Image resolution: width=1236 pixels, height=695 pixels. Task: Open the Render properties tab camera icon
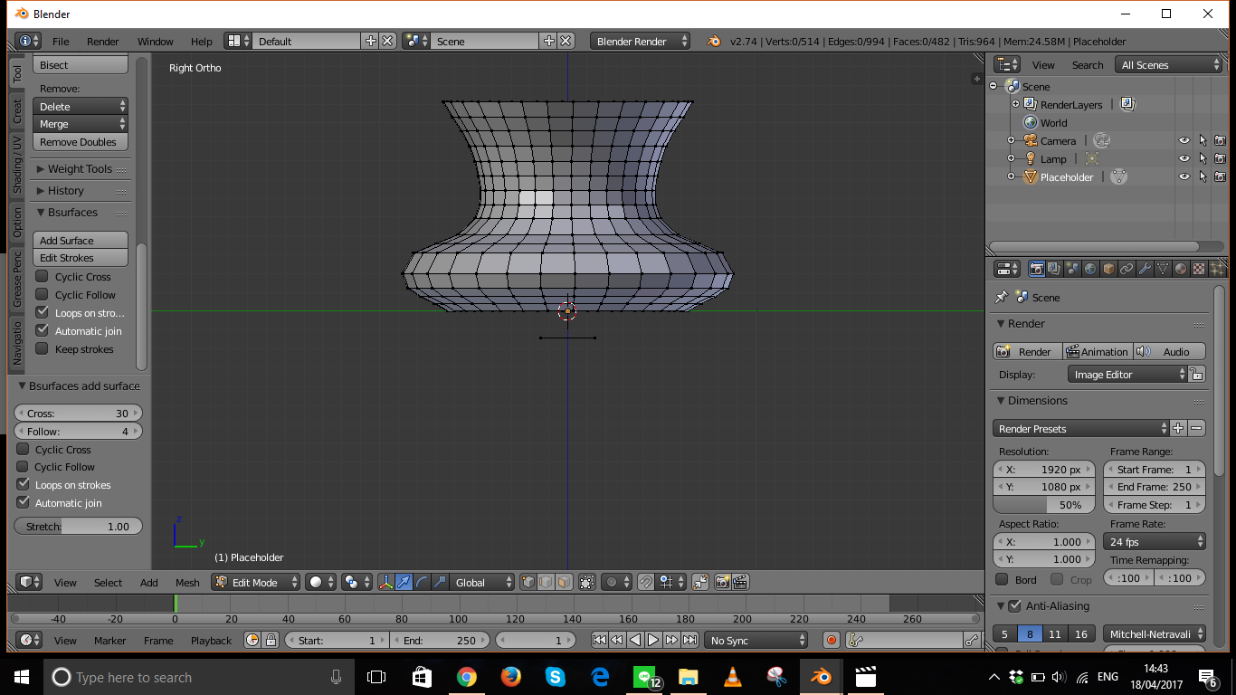(x=1037, y=269)
